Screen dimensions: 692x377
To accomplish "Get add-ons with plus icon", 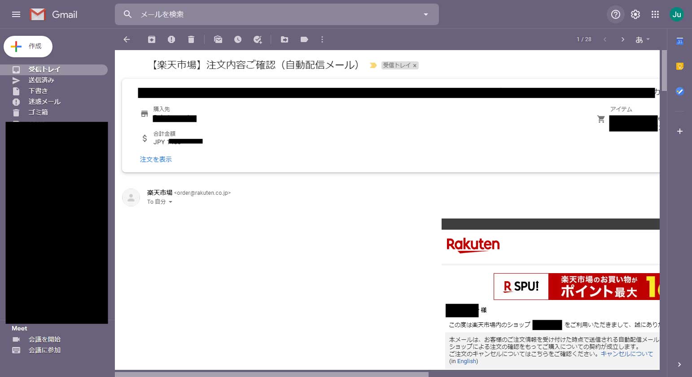I will [680, 131].
